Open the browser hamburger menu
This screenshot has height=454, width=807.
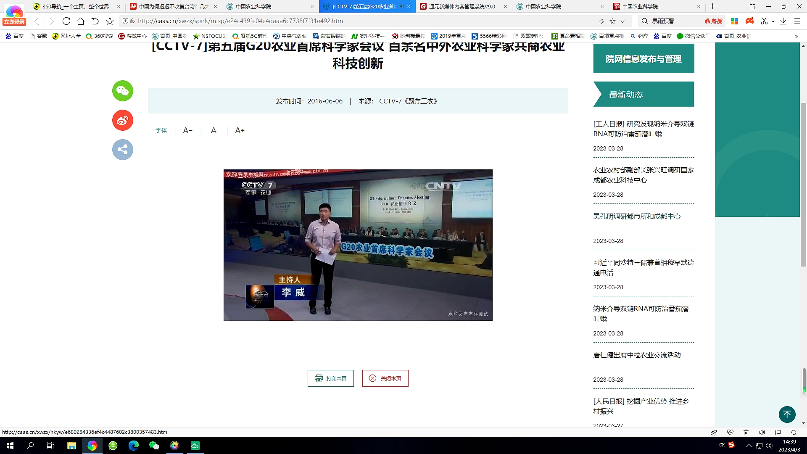click(x=797, y=21)
